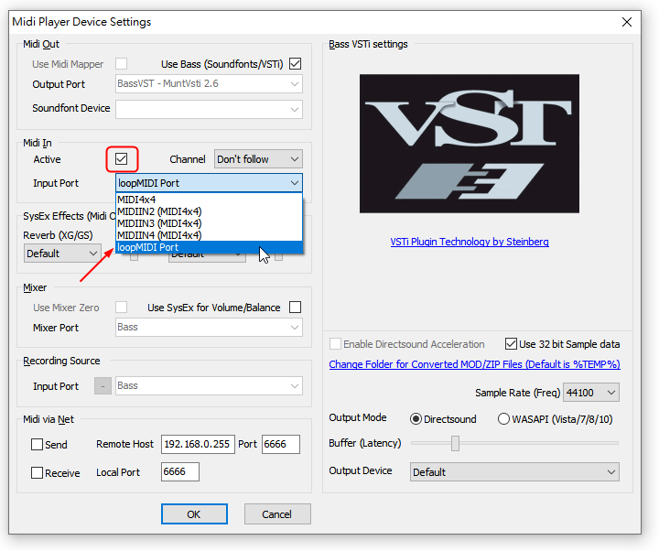Image resolution: width=659 pixels, height=551 pixels.
Task: Click the Local Port 6666 field
Action: click(180, 472)
